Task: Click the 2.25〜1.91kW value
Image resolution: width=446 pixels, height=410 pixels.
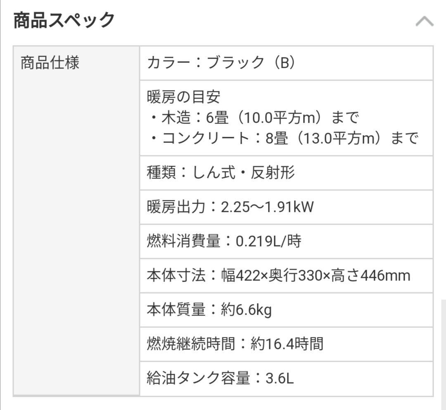Action: click(267, 207)
